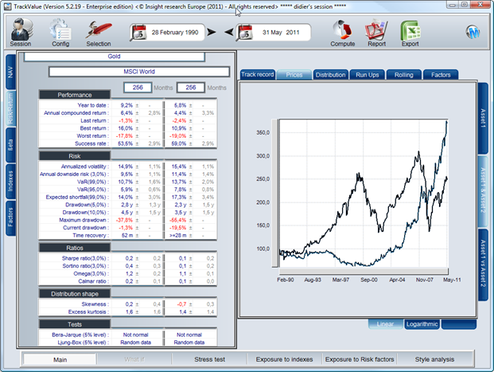Open the Track record tab

coord(258,74)
